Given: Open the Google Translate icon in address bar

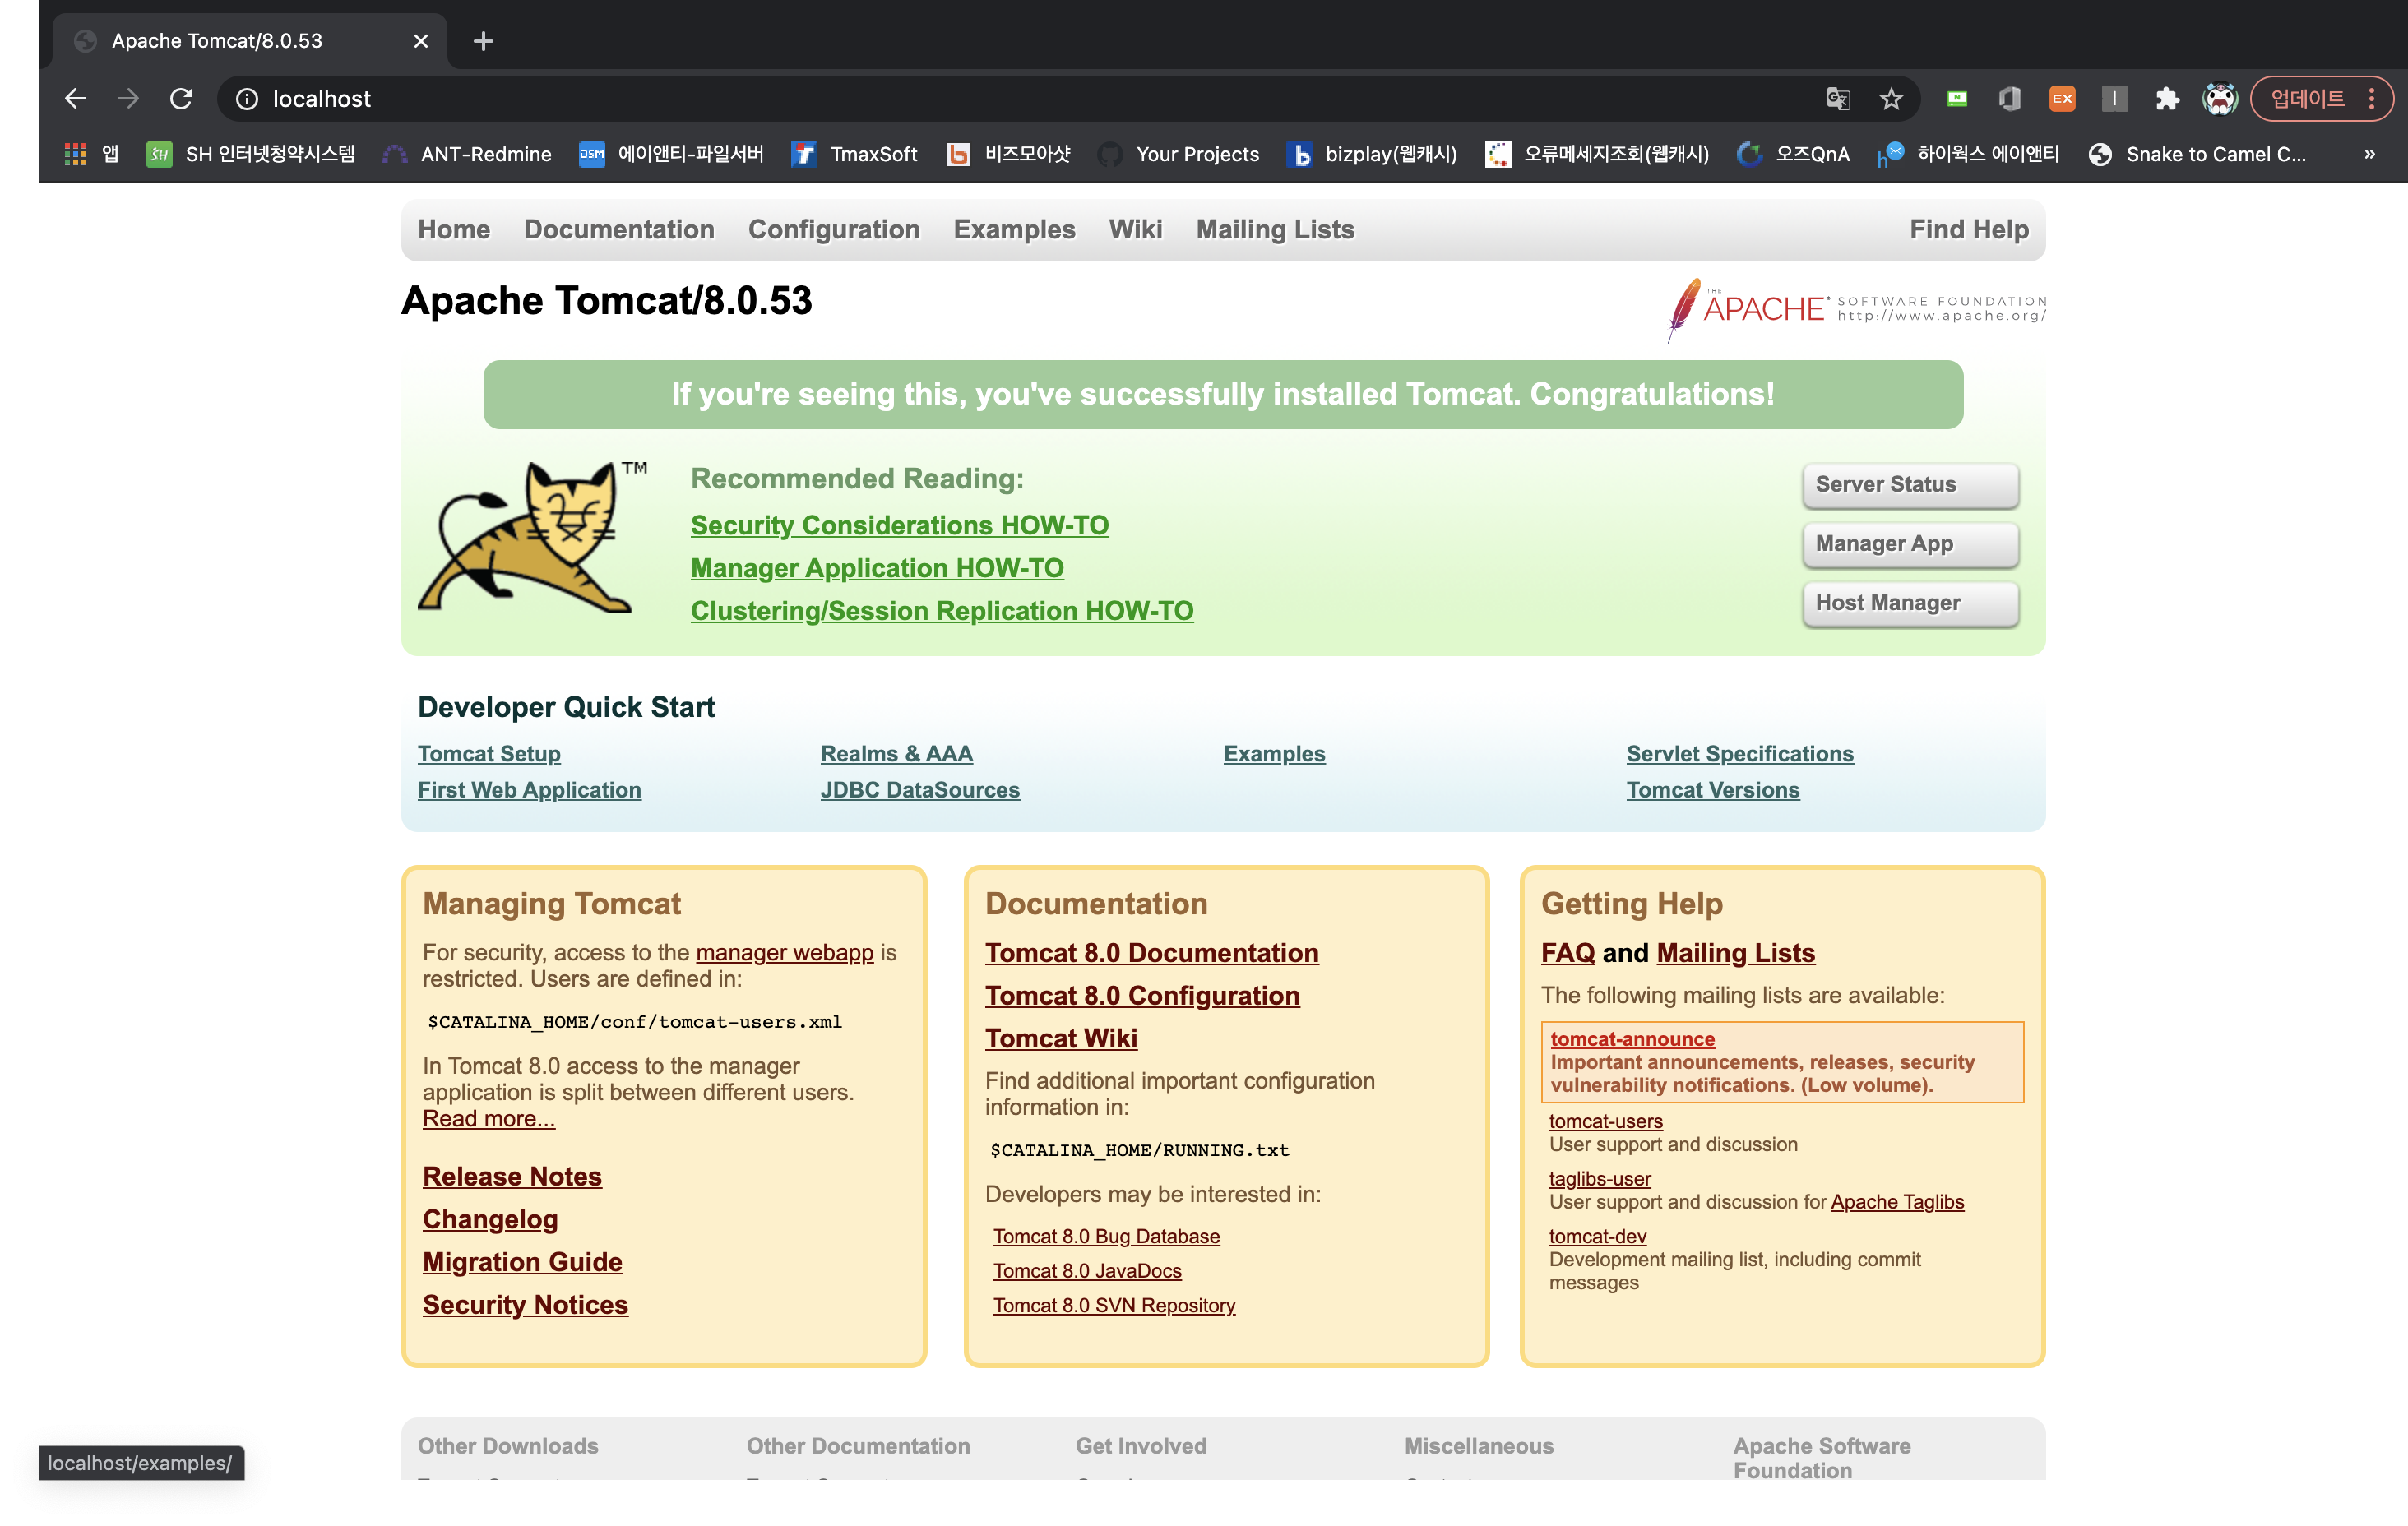Looking at the screenshot, I should tap(1838, 98).
